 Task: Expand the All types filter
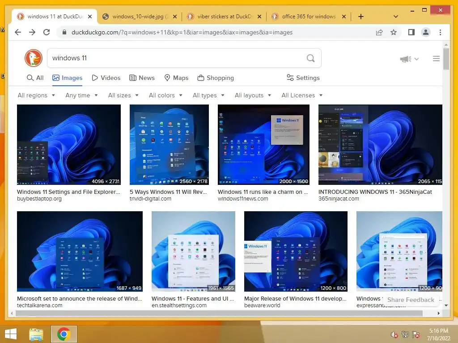pyautogui.click(x=208, y=96)
